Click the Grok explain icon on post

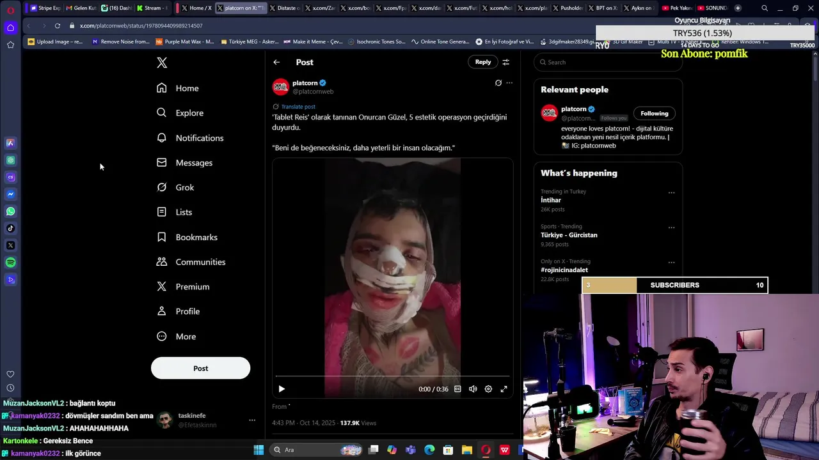coord(498,83)
